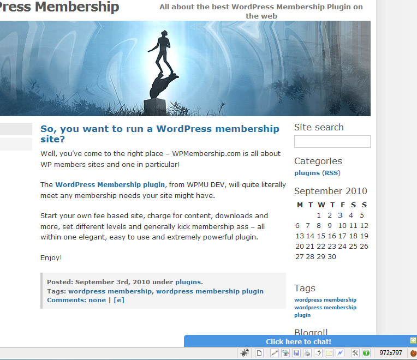
Task: Click the printer icon in status bar
Action: click(307, 353)
